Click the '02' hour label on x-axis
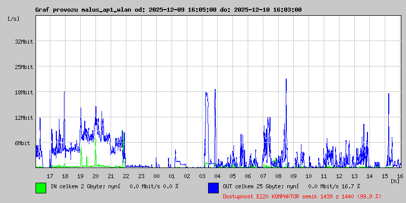The image size is (406, 203). [187, 176]
